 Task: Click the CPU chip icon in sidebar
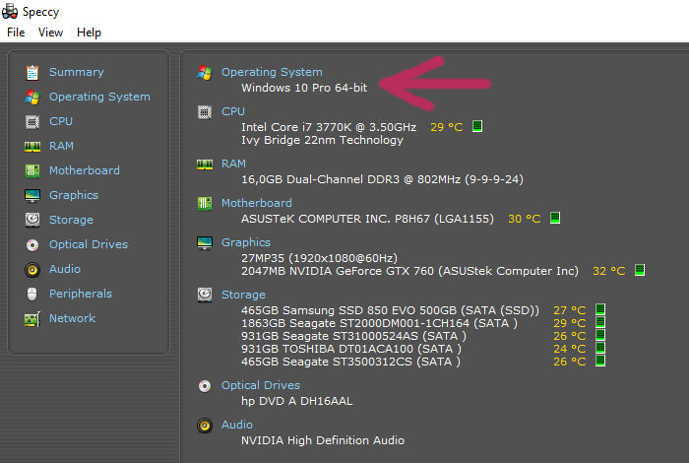coord(32,121)
